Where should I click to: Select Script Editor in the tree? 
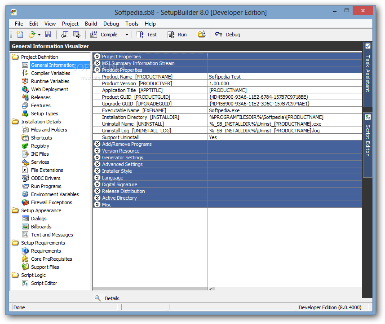(44, 283)
